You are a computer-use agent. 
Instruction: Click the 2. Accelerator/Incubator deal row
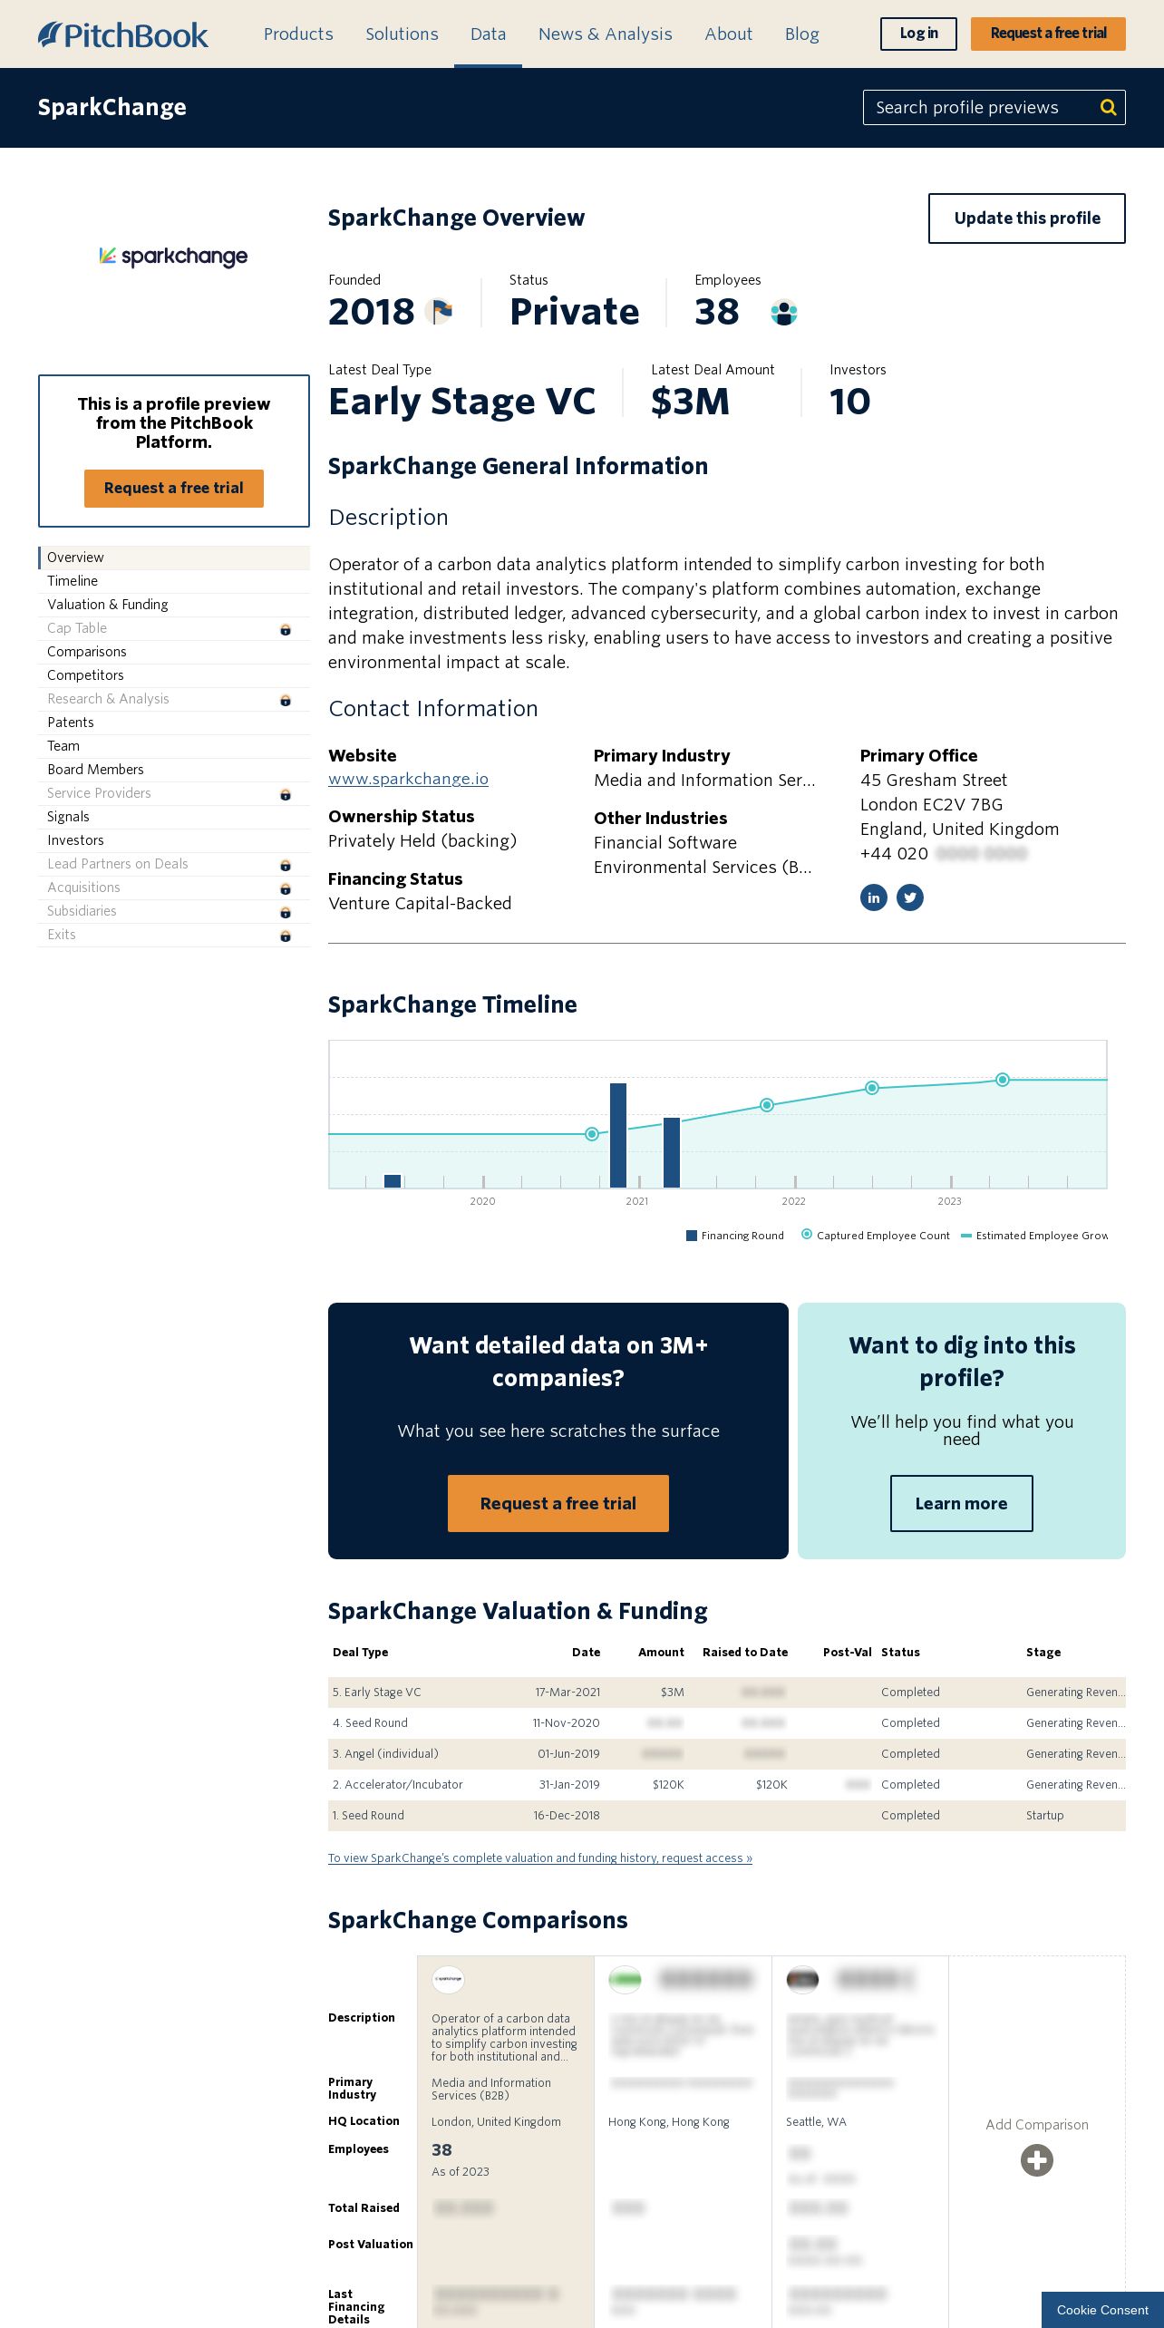pos(727,1785)
